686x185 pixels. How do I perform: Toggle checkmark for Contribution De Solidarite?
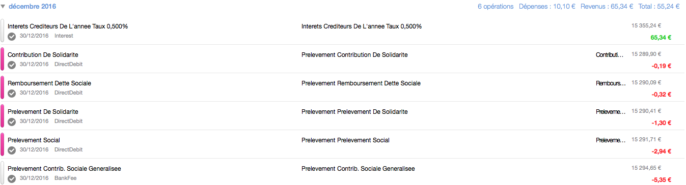pyautogui.click(x=12, y=65)
